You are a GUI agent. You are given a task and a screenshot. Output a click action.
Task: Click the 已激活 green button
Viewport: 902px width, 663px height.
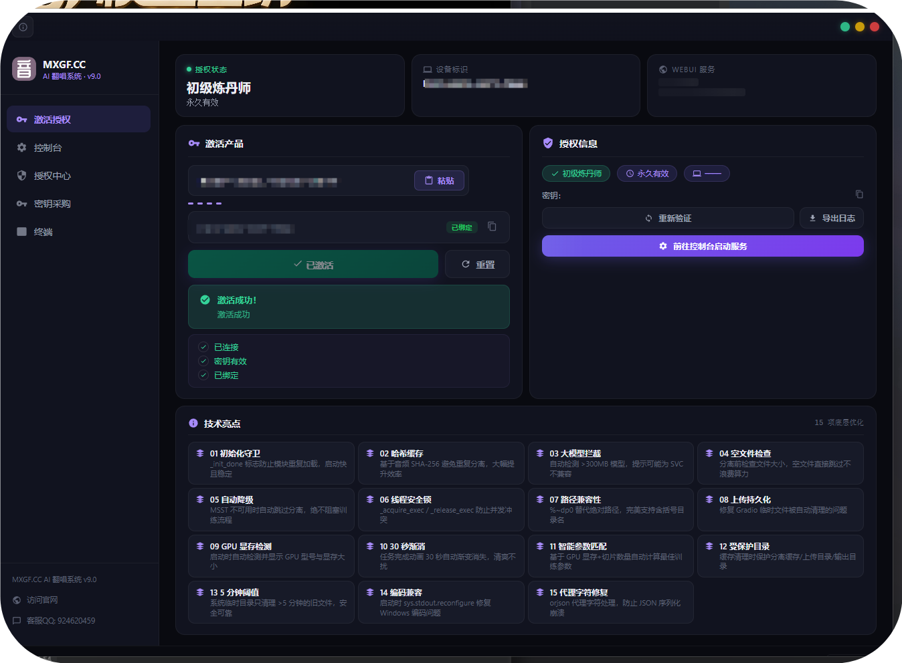313,264
